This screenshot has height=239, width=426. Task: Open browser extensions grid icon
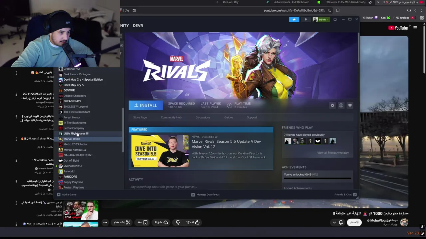(422, 18)
